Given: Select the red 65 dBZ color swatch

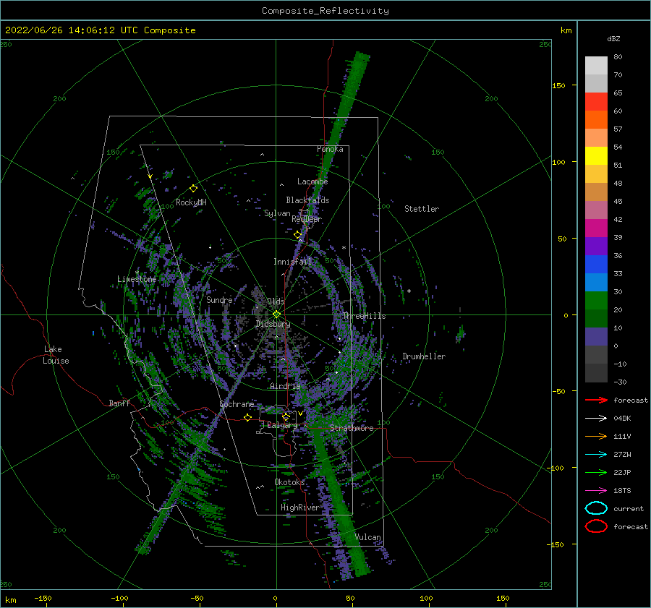Looking at the screenshot, I should click(596, 101).
